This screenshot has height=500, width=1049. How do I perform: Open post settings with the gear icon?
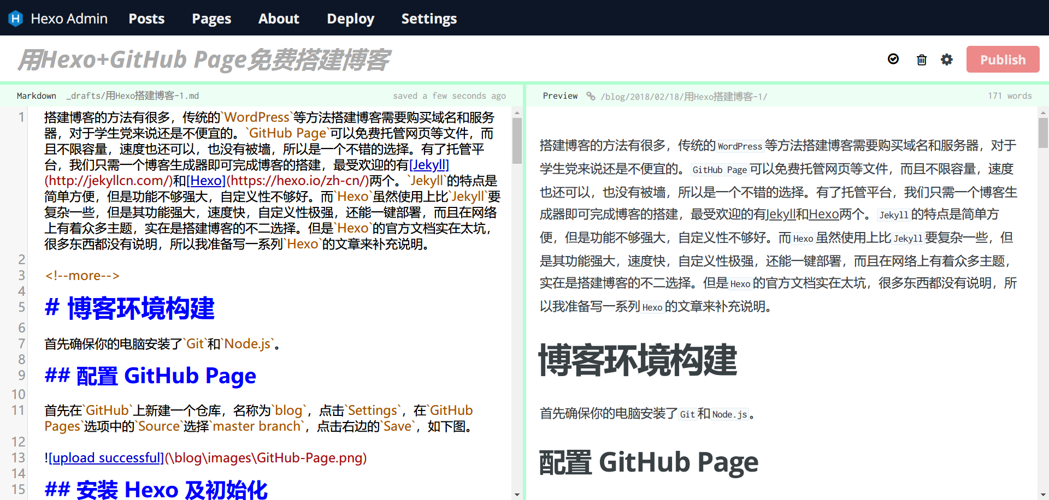(947, 59)
